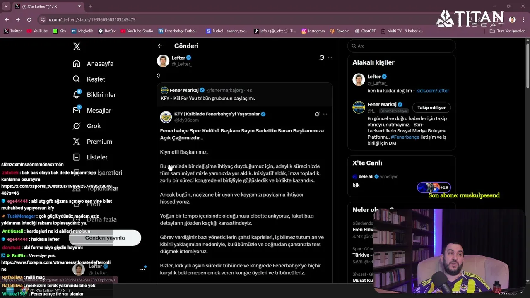The height and width of the screenshot is (298, 530).
Task: Click the Premium X icon
Action: pyautogui.click(x=77, y=142)
